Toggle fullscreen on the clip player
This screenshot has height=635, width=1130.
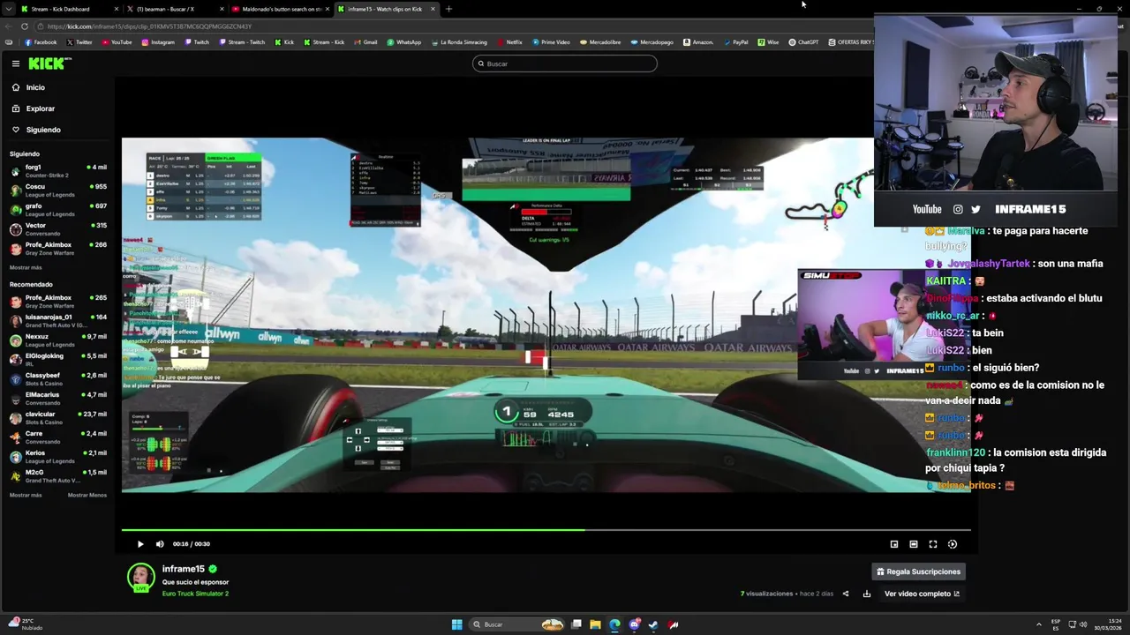point(933,544)
